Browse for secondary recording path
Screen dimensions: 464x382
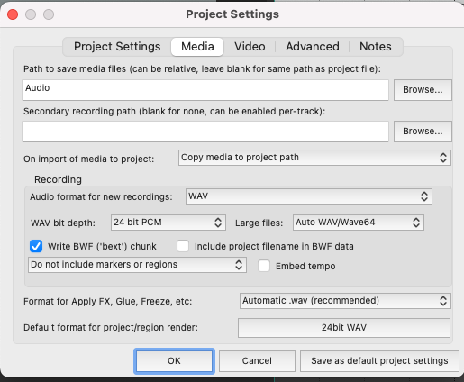click(x=423, y=132)
